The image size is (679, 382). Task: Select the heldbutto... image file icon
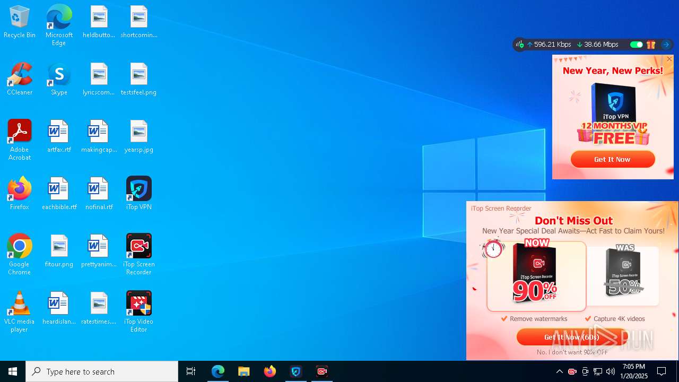click(x=99, y=22)
